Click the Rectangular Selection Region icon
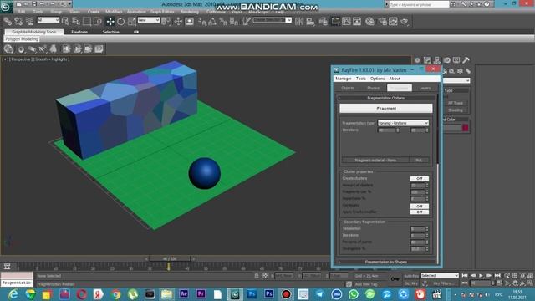 click(x=87, y=22)
